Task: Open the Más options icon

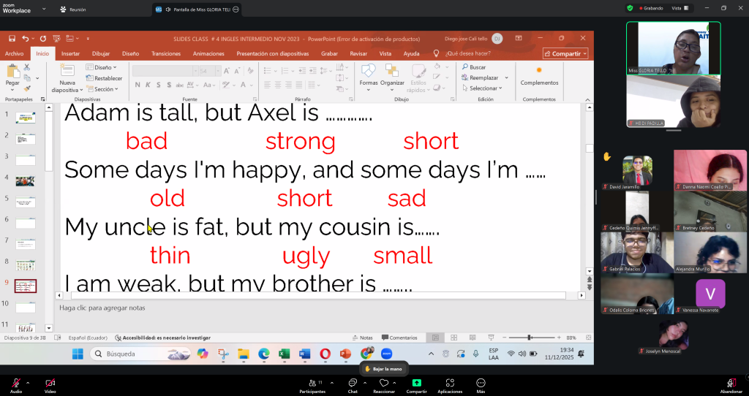Action: pyautogui.click(x=481, y=383)
